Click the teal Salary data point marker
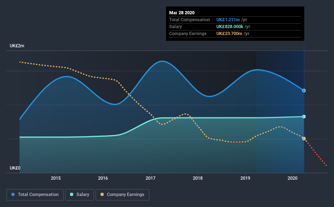Image resolution: width=334 pixels, height=207 pixels. pyautogui.click(x=304, y=117)
